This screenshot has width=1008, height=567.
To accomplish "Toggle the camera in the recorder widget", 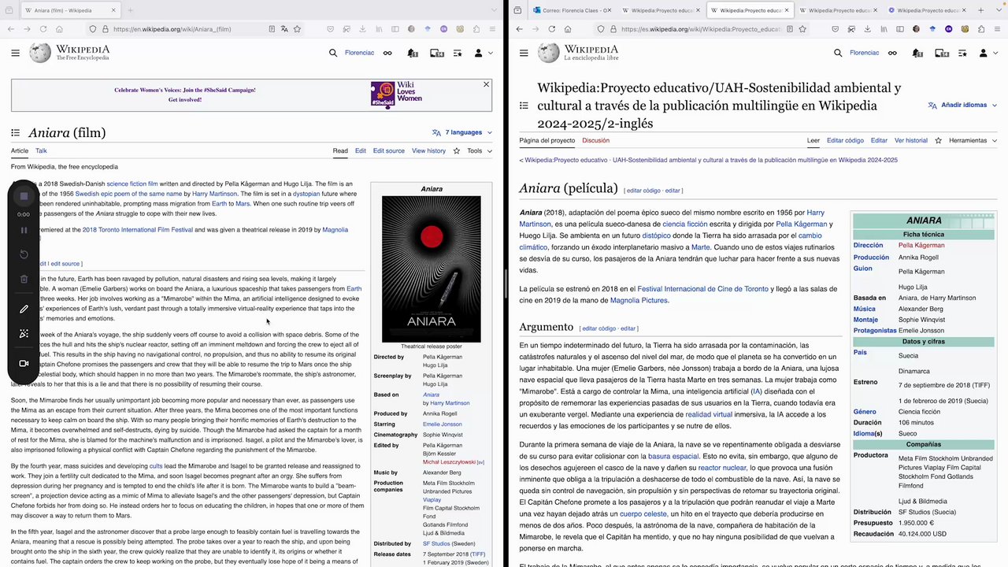I will pos(24,363).
